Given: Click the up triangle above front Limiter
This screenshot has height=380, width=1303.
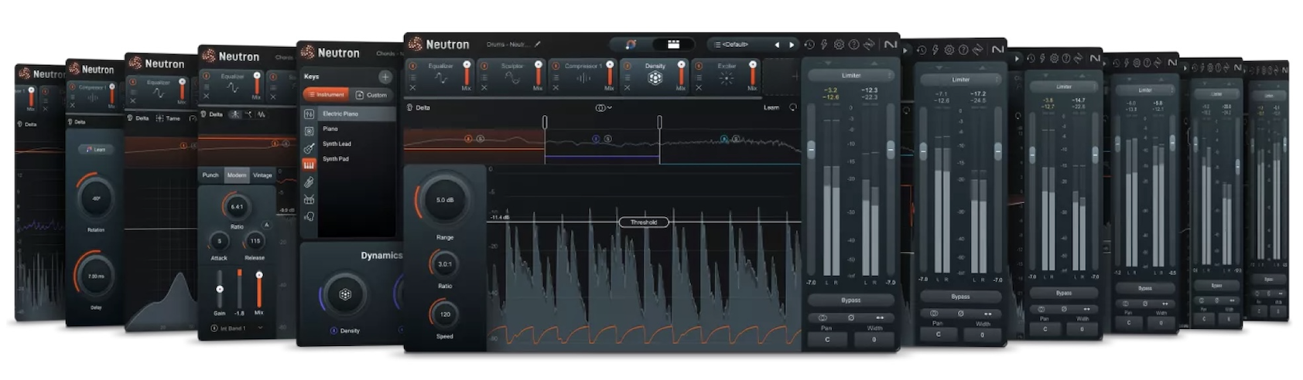Looking at the screenshot, I should [873, 63].
